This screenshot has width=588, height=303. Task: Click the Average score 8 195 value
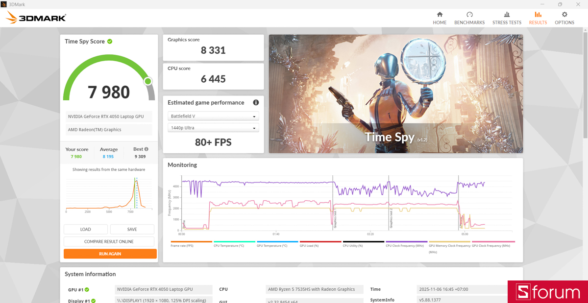tap(109, 157)
